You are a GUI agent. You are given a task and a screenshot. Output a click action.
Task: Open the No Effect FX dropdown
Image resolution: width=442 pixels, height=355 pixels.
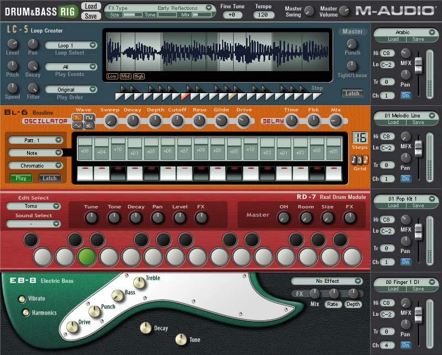(x=327, y=281)
